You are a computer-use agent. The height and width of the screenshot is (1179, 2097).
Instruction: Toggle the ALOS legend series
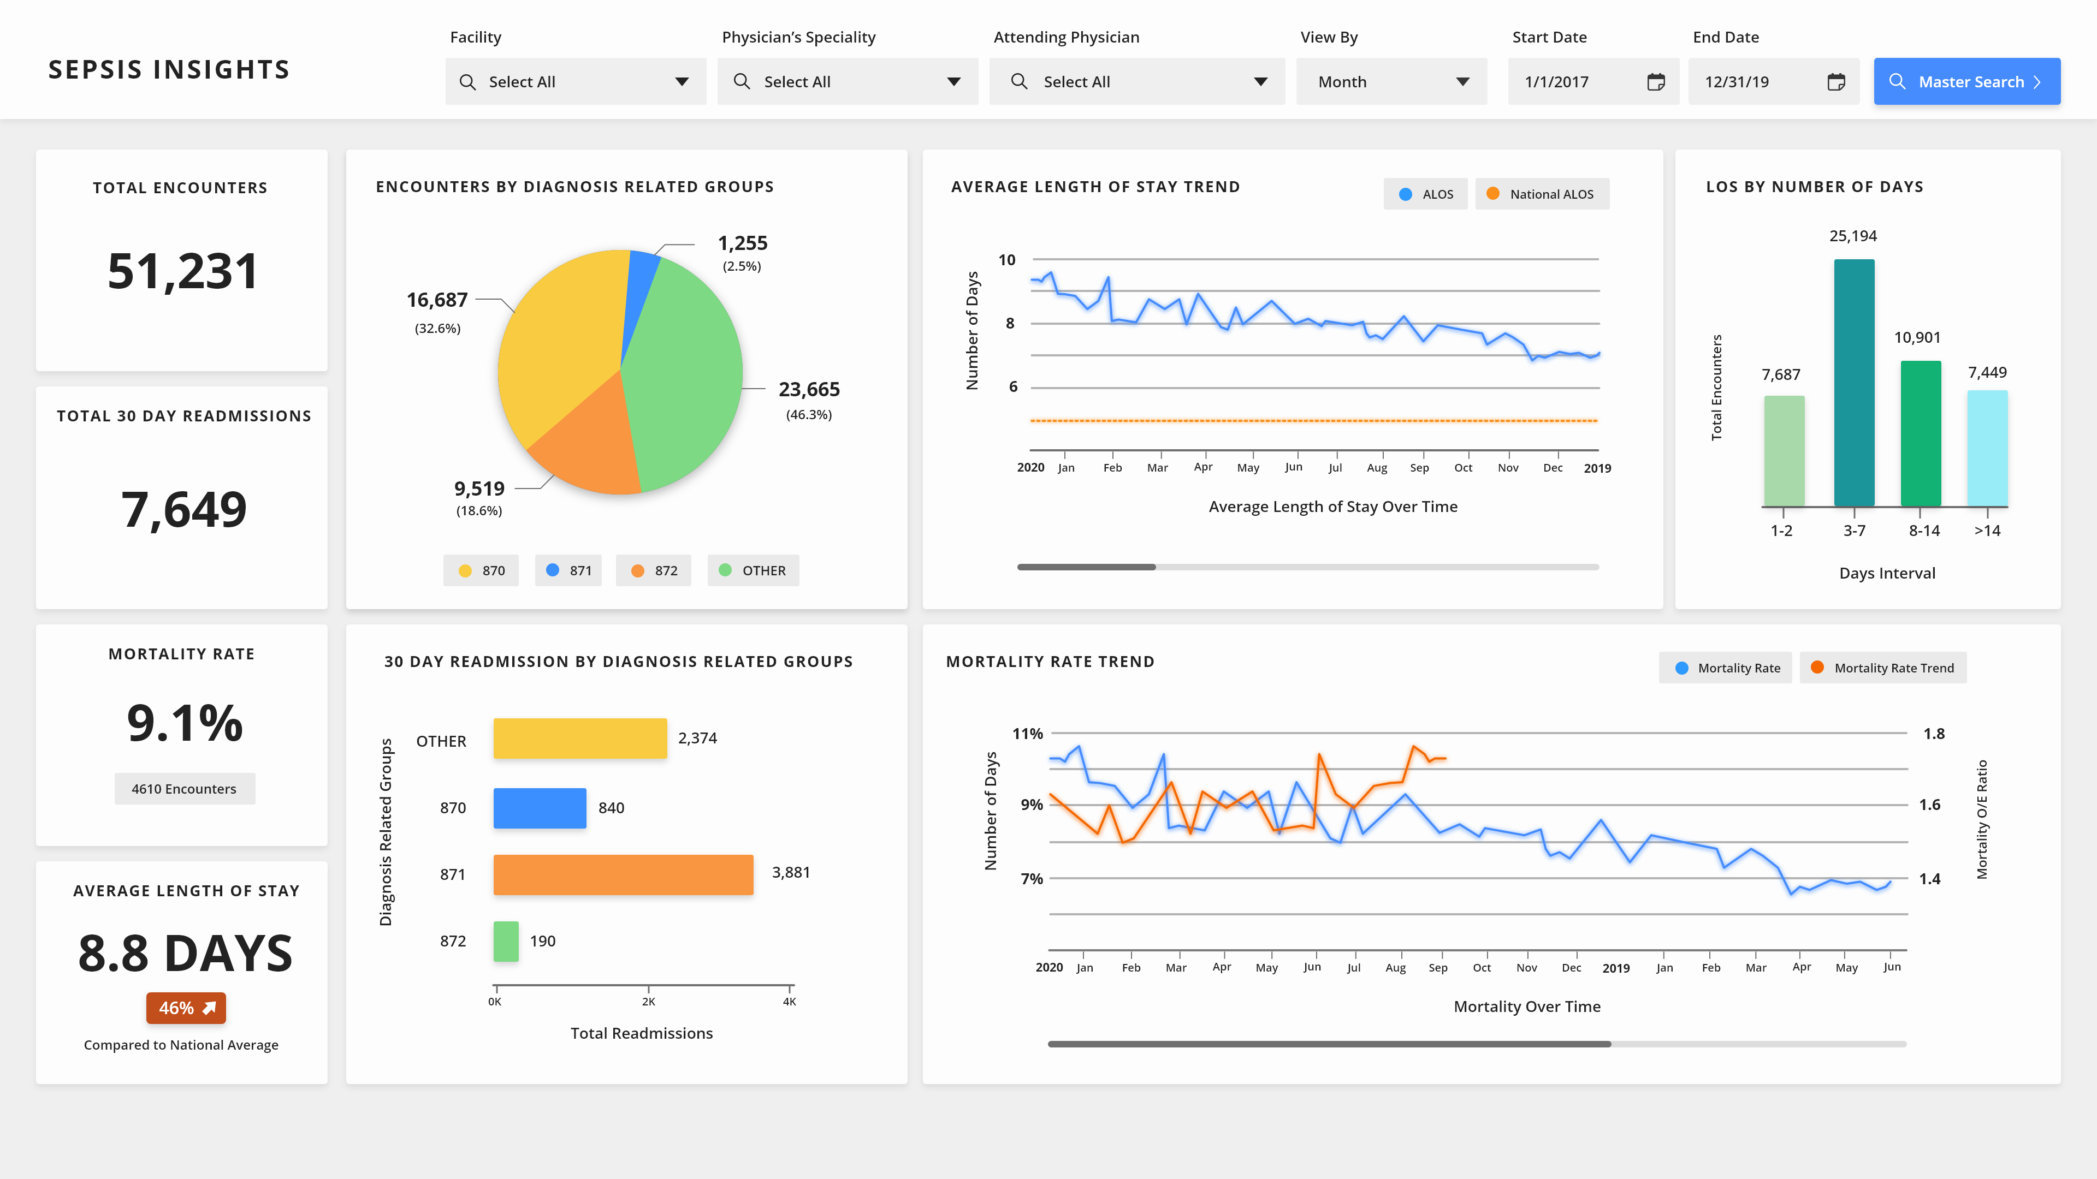tap(1425, 194)
